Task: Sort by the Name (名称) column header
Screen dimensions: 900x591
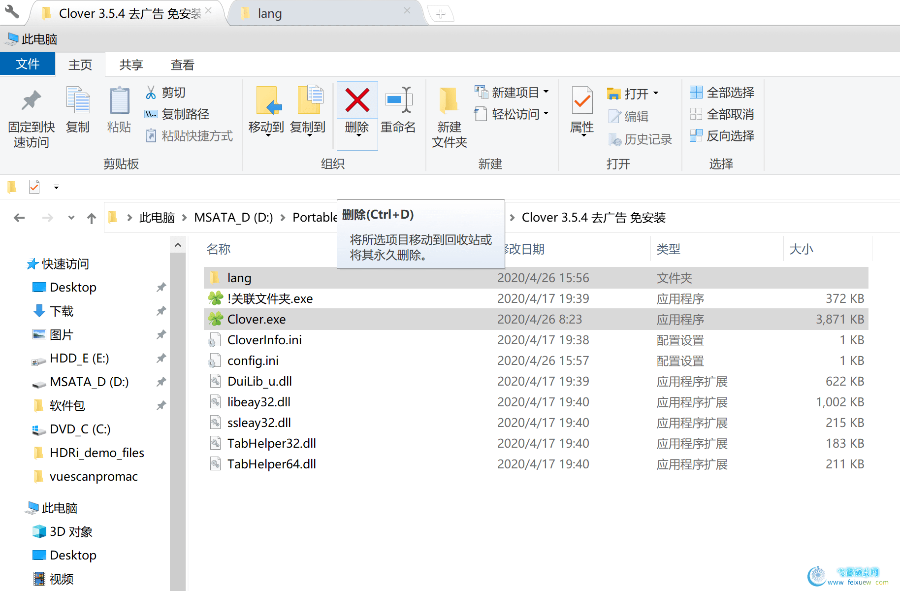Action: pos(219,249)
